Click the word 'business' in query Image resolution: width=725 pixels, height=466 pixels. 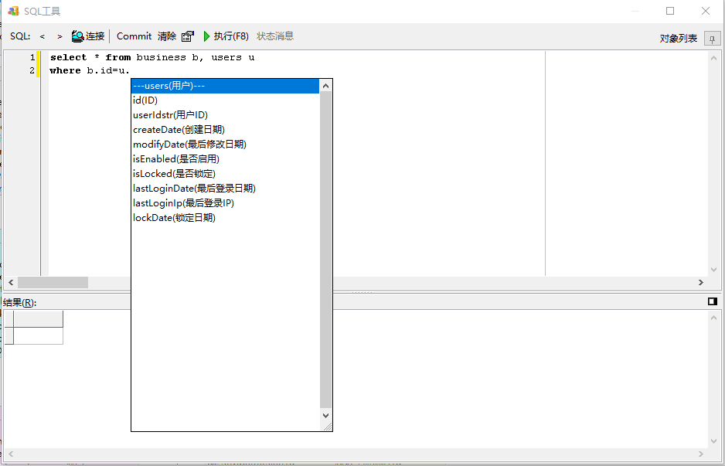(161, 57)
